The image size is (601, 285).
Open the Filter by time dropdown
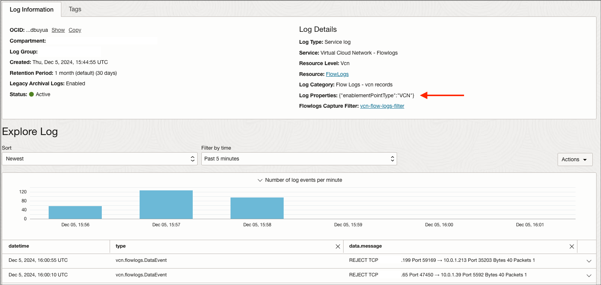point(299,159)
